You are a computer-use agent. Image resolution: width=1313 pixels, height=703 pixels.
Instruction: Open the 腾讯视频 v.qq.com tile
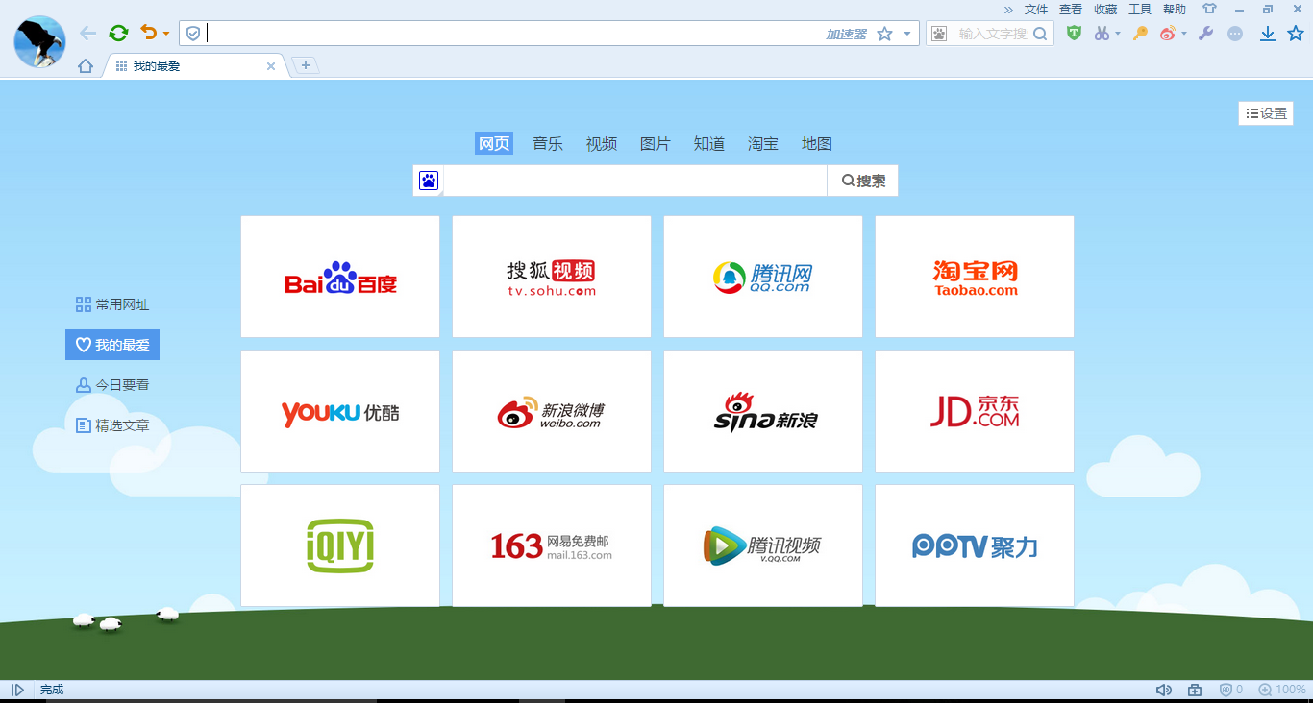click(763, 545)
